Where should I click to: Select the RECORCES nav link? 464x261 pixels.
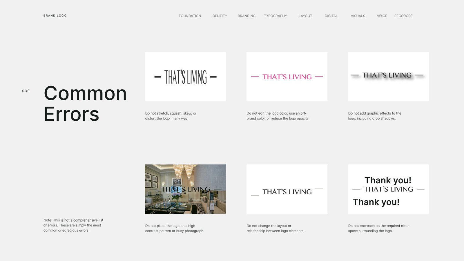[x=403, y=16]
